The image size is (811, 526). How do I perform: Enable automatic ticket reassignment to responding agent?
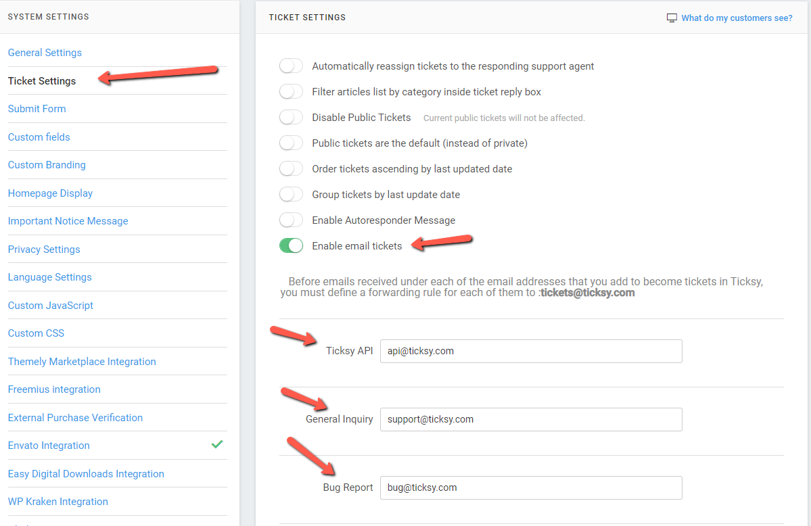291,66
